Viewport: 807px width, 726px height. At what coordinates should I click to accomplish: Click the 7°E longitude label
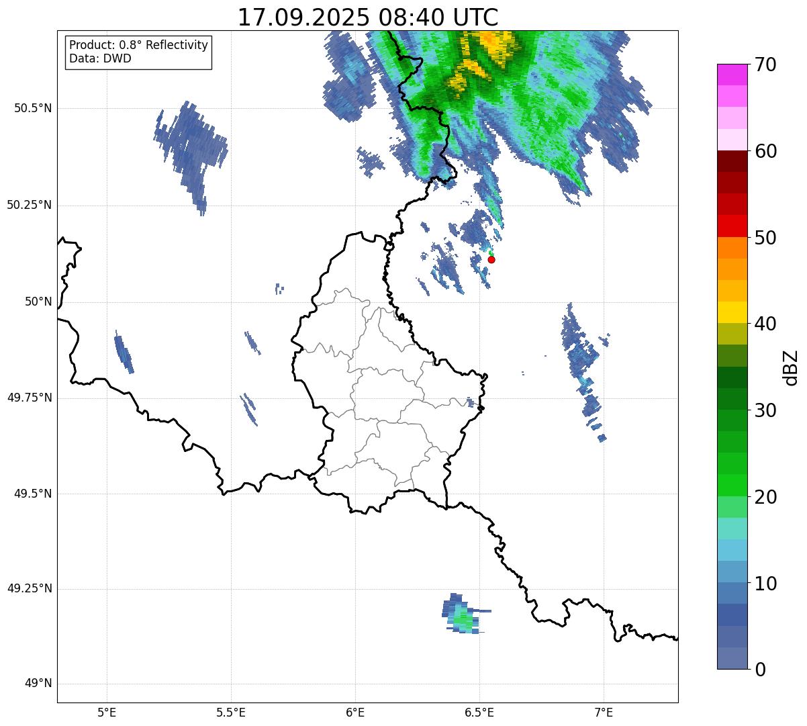(x=604, y=712)
